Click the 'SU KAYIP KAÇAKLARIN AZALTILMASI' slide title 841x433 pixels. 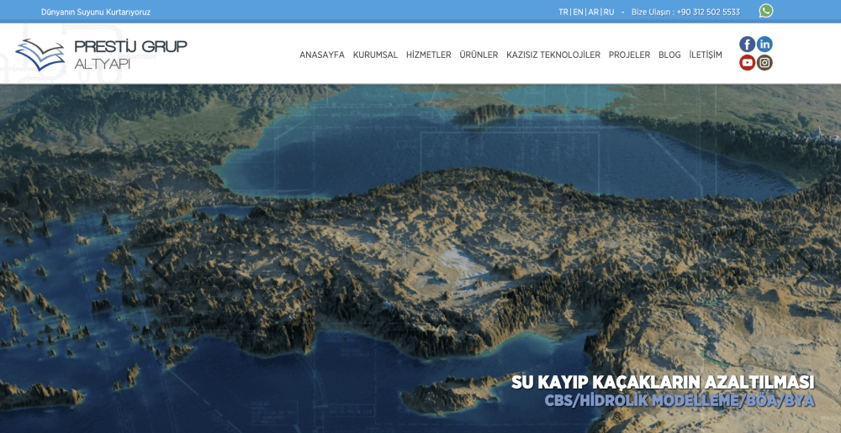[663, 382]
